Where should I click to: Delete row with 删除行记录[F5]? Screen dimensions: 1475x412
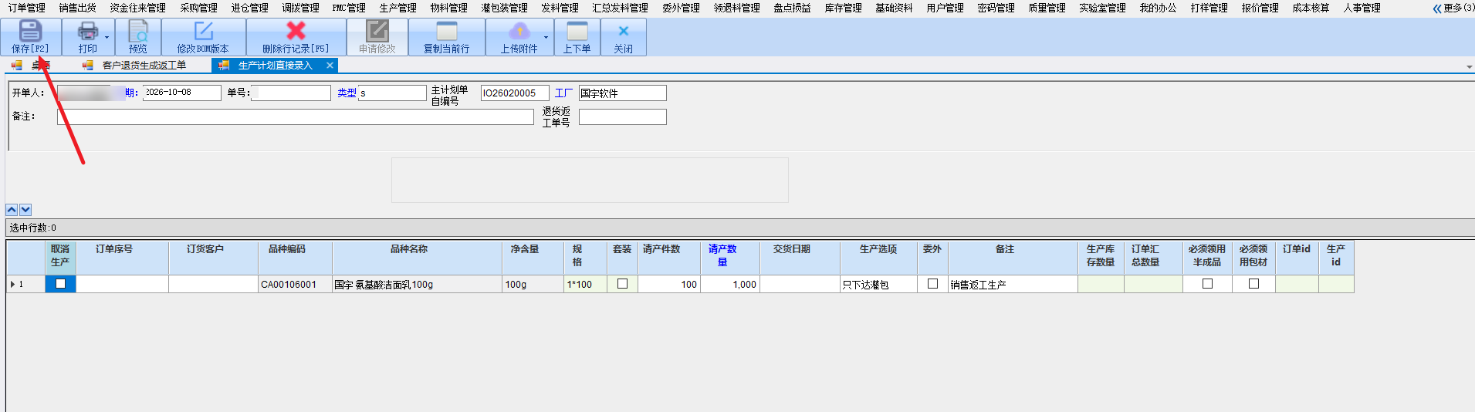(296, 37)
